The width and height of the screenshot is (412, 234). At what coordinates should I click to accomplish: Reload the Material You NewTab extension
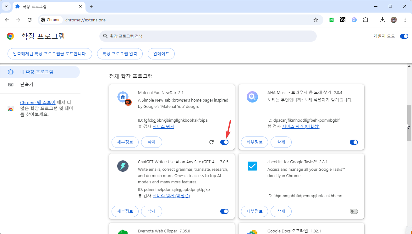click(x=211, y=142)
